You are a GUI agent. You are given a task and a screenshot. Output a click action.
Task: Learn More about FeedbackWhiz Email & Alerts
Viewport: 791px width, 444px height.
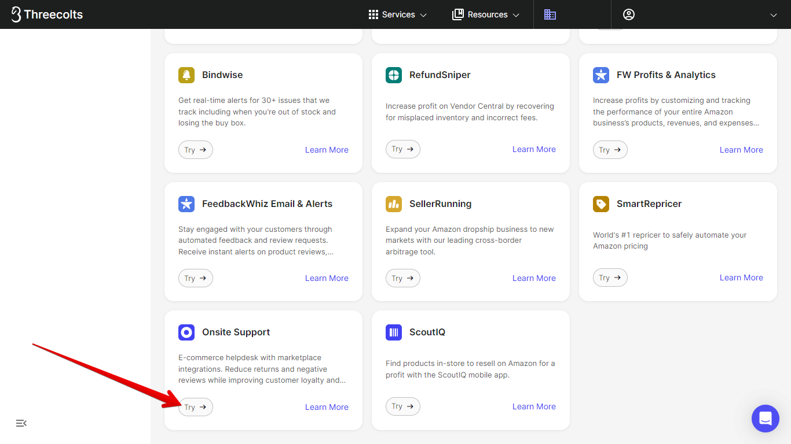[x=327, y=278]
